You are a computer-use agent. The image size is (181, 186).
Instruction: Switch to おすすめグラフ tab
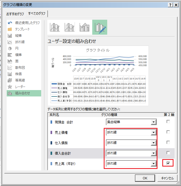tap(15, 14)
